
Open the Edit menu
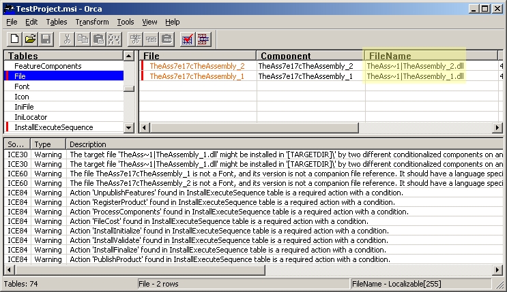31,22
